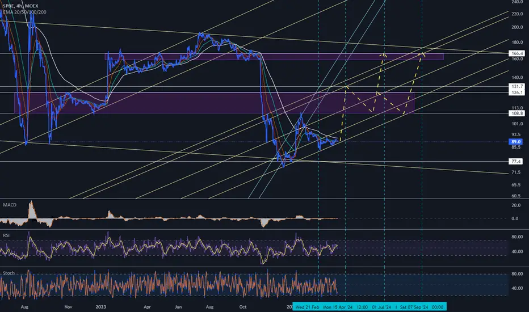Click the Sat 07 Sep '24 date marker label

(x=414, y=307)
